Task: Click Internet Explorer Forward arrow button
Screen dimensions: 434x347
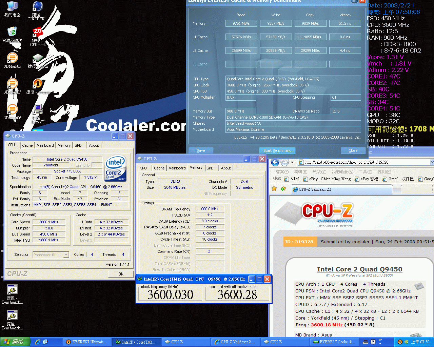Action: click(284, 162)
